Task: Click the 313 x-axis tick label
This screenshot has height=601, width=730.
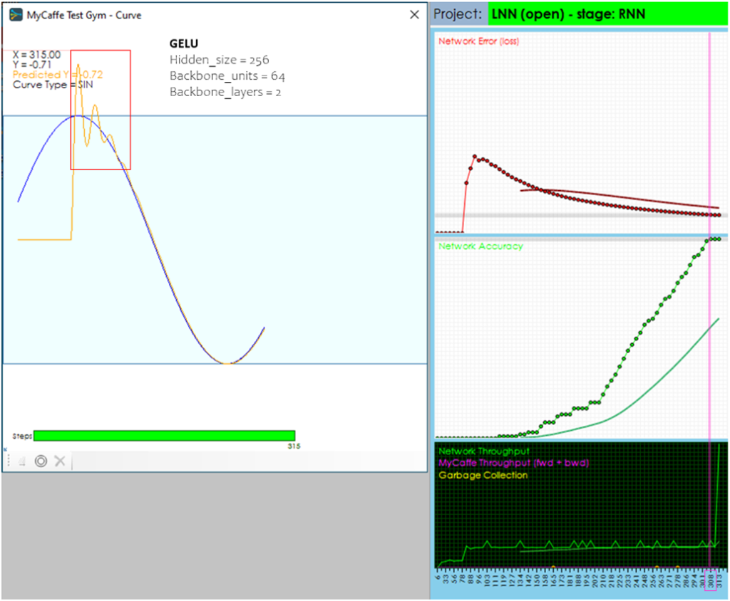Action: pos(719,579)
